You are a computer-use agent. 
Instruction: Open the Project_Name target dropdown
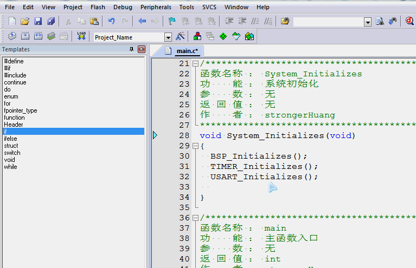(168, 37)
